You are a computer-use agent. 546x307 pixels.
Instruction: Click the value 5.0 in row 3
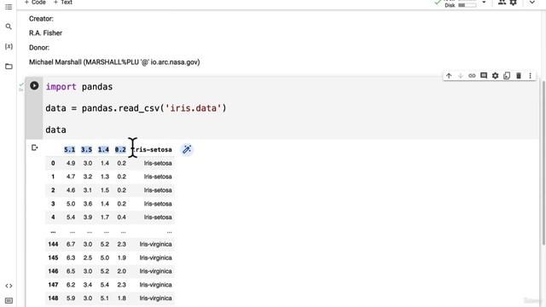click(71, 204)
